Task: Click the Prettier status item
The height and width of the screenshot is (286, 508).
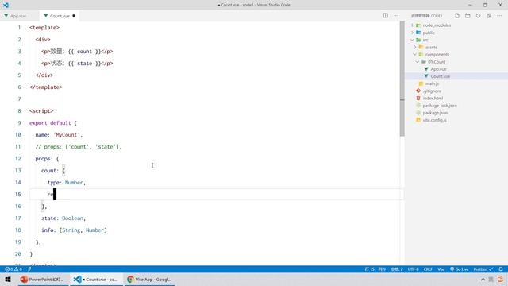Action: [x=483, y=269]
